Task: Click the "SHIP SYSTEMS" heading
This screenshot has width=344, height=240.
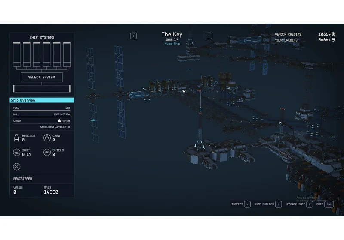Action: coord(42,38)
